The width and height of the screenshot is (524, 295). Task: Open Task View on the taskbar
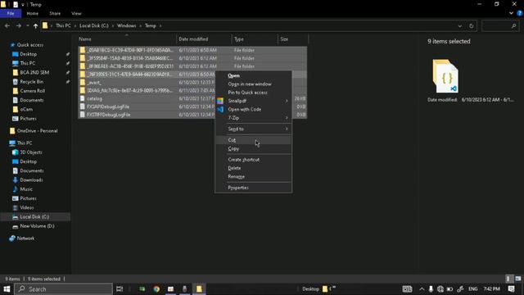click(120, 289)
